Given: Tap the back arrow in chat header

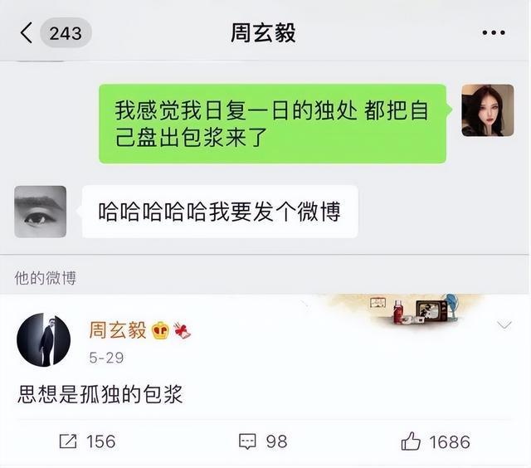Looking at the screenshot, I should point(26,33).
